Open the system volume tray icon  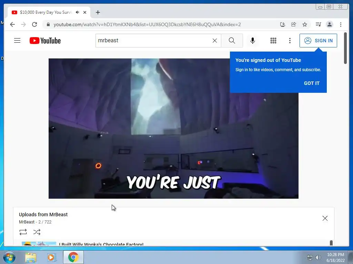[318, 257]
